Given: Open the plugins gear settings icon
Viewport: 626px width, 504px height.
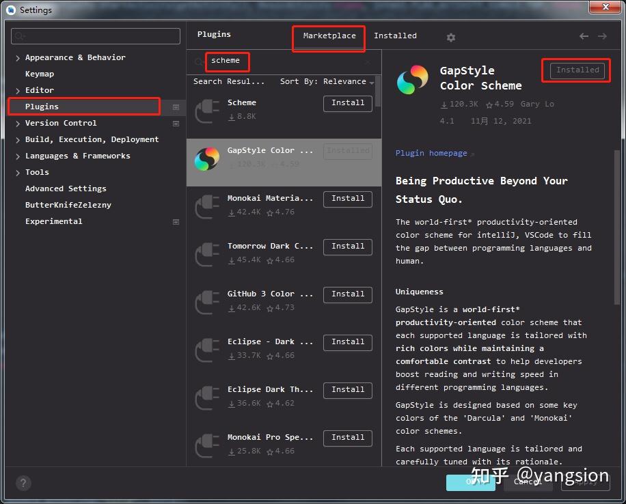Looking at the screenshot, I should coord(451,38).
